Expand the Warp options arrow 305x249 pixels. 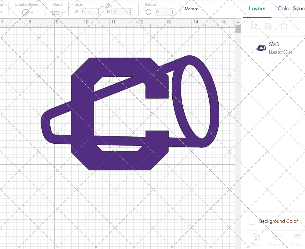coord(62,13)
